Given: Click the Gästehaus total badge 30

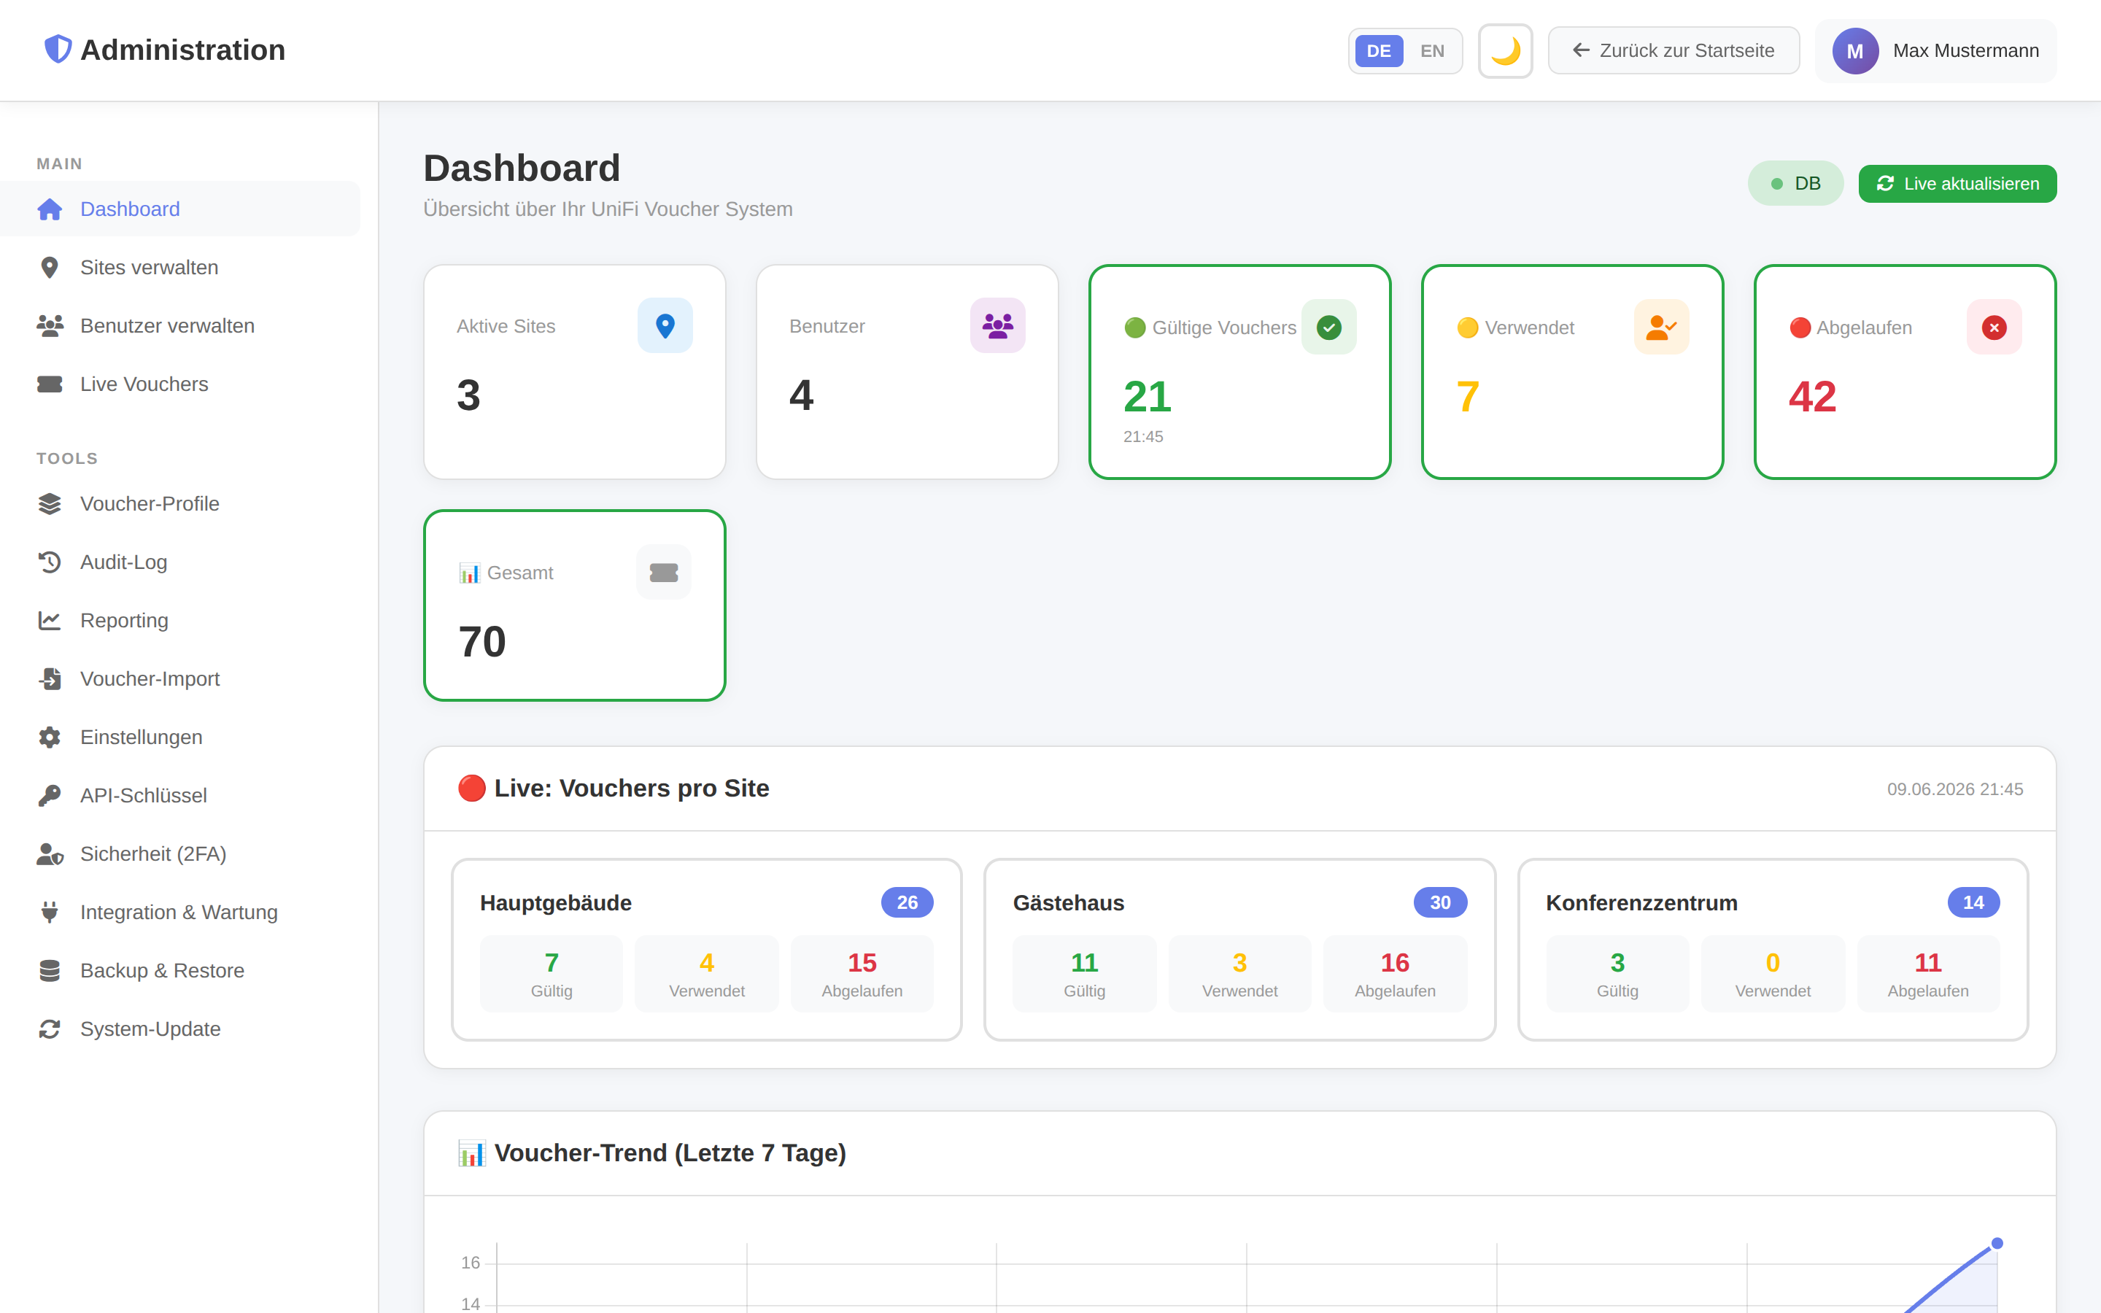Looking at the screenshot, I should click(x=1440, y=902).
